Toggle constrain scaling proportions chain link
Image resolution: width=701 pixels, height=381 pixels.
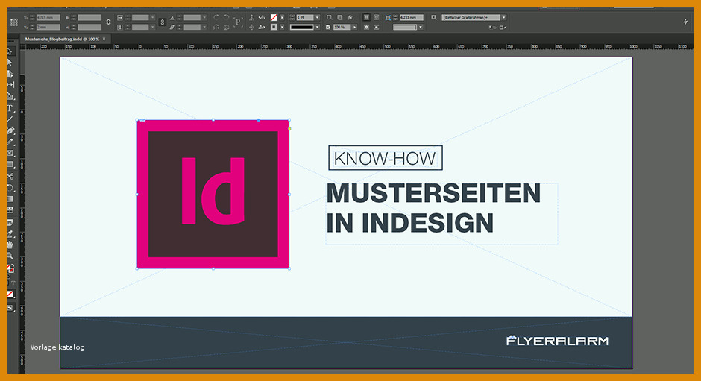[x=163, y=22]
